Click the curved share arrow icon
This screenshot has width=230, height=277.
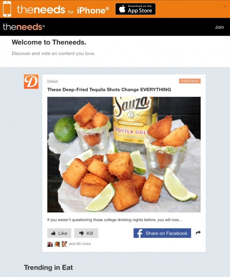198,233
